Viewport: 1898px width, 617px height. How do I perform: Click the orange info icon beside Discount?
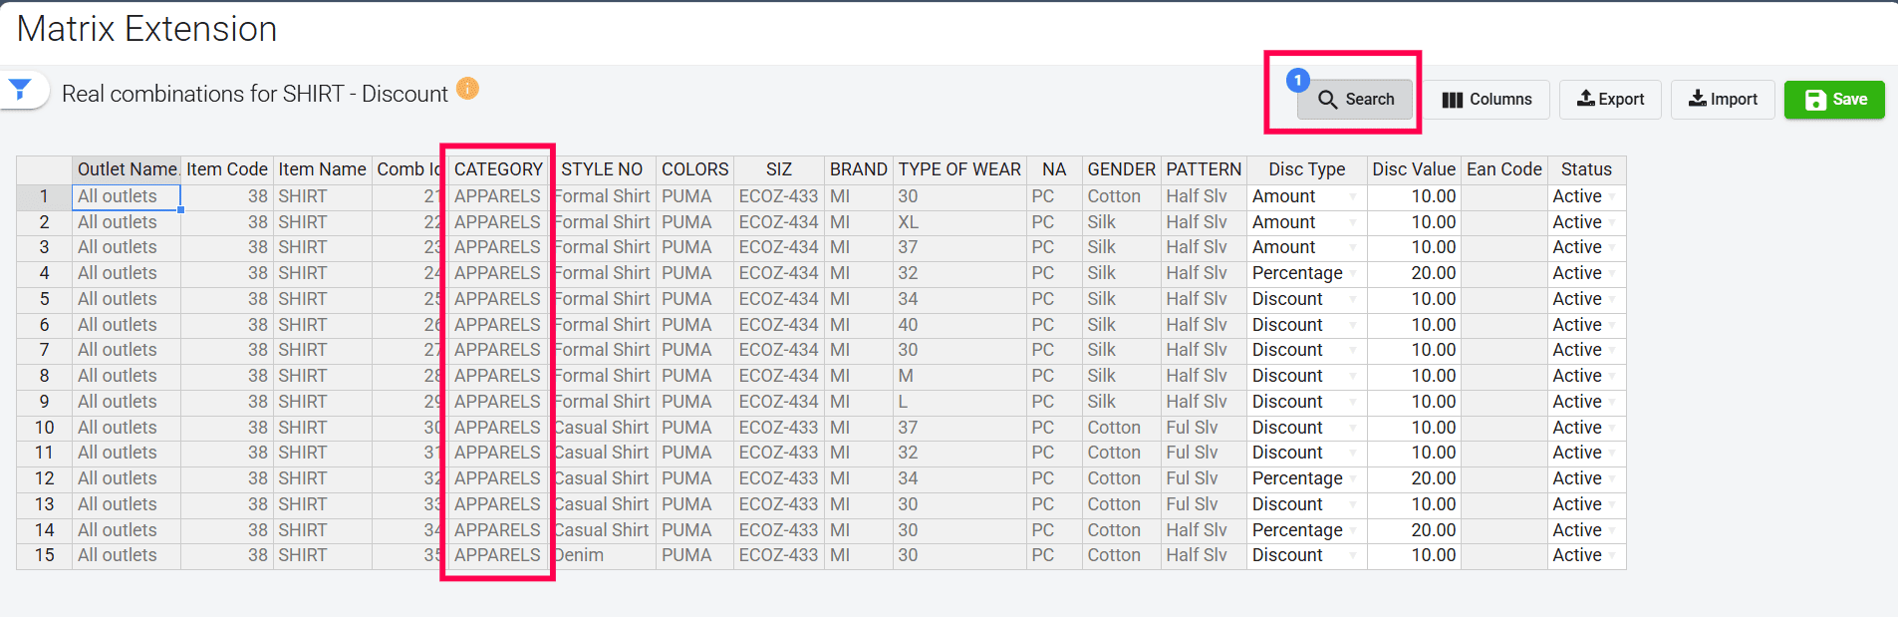pos(467,89)
